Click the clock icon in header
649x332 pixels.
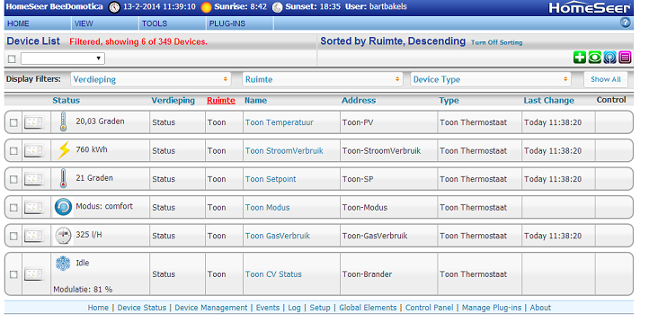(114, 7)
